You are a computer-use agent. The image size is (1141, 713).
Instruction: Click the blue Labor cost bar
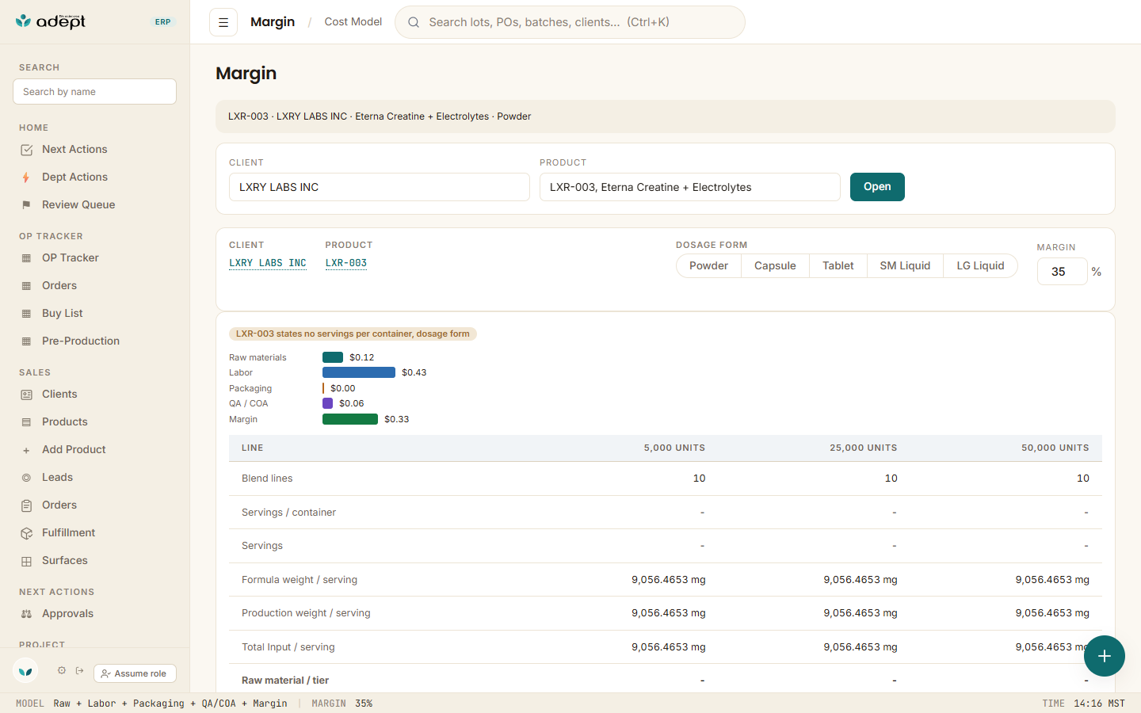[359, 372]
